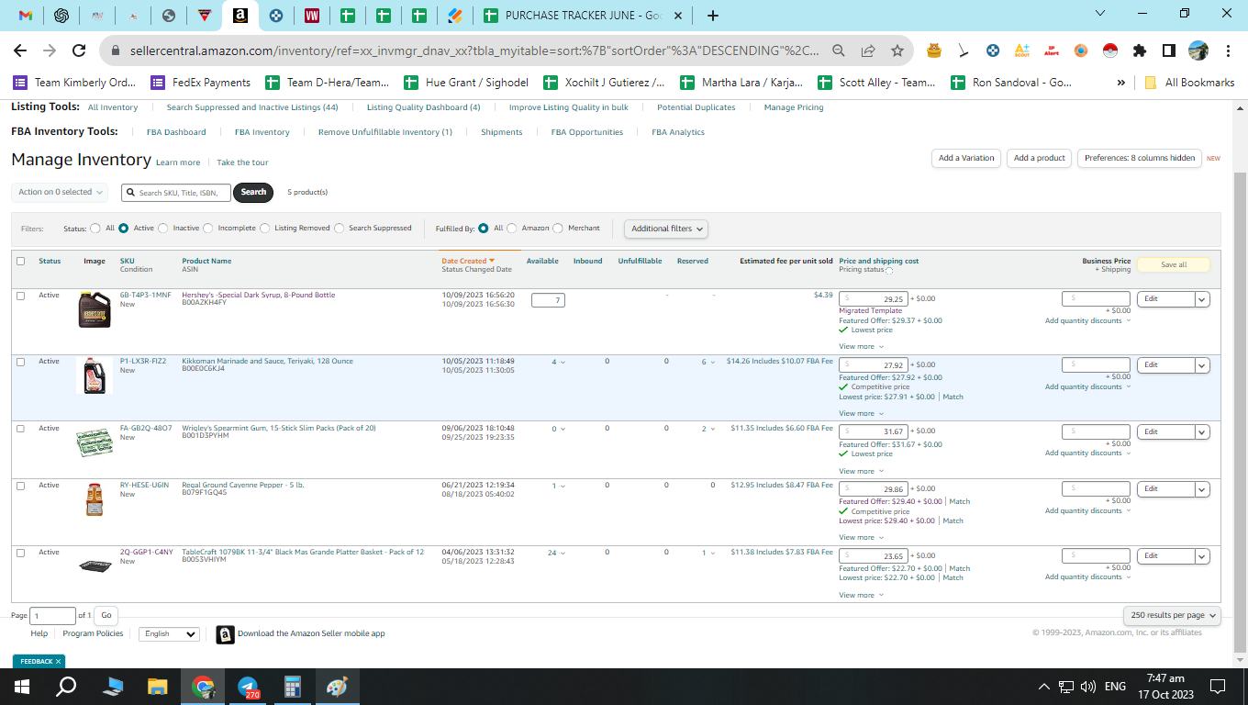Focus the Search SKU, Title, ISBN field
Image resolution: width=1248 pixels, height=705 pixels.
(176, 193)
